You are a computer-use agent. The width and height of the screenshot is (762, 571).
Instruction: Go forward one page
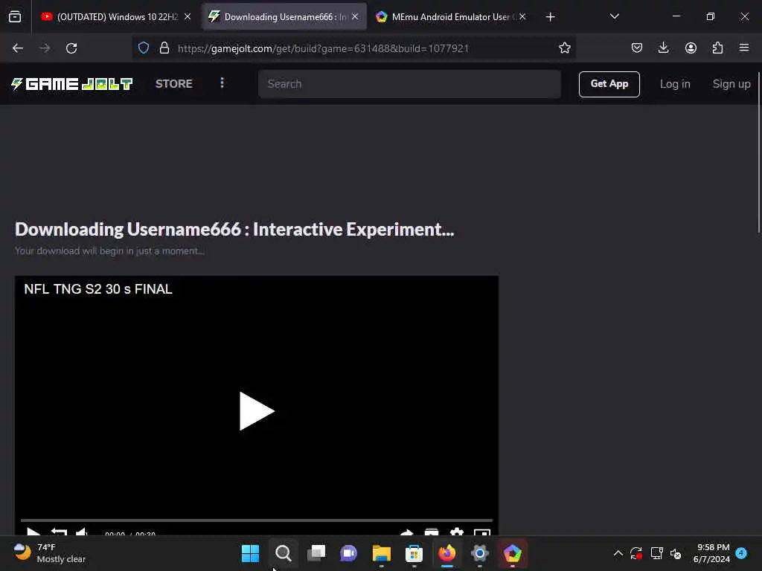point(45,48)
